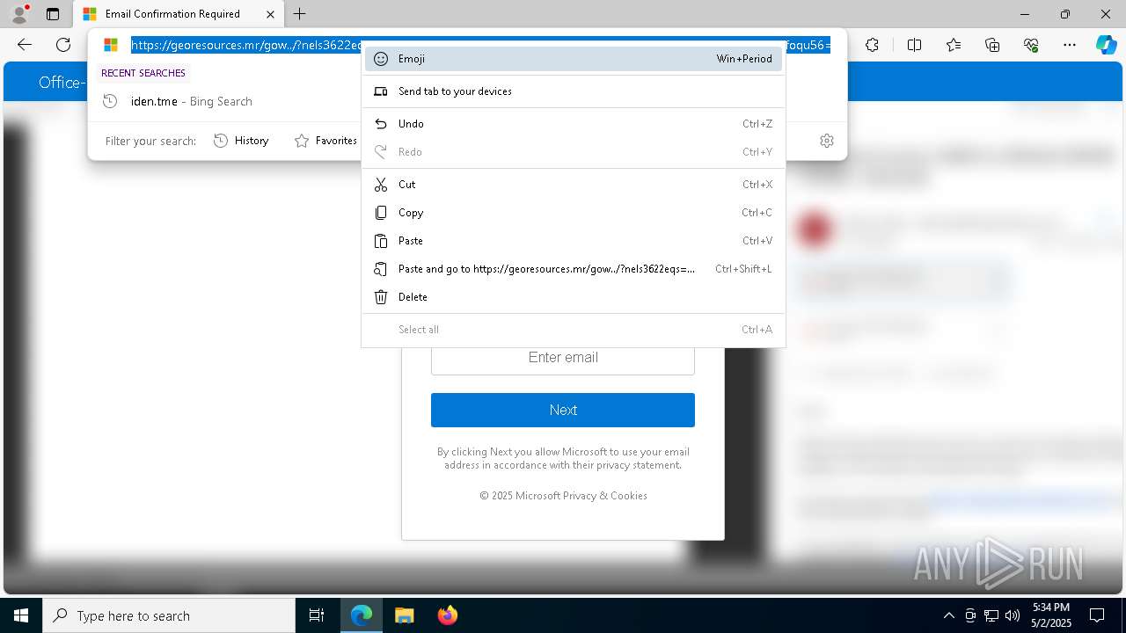
Task: Open Firefox from taskbar
Action: [447, 615]
